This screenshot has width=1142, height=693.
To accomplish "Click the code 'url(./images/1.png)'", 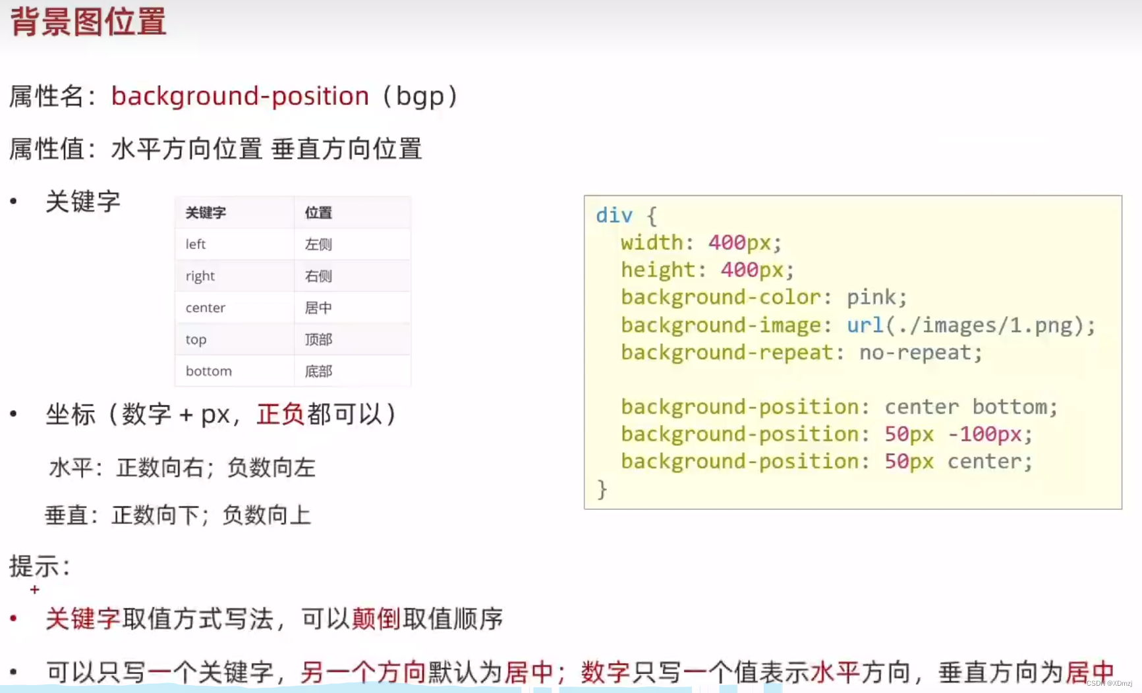I will (965, 325).
